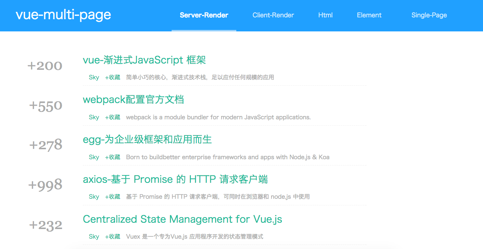483x249 pixels.
Task: Click the vue-multi-page site title
Action: pyautogui.click(x=63, y=15)
